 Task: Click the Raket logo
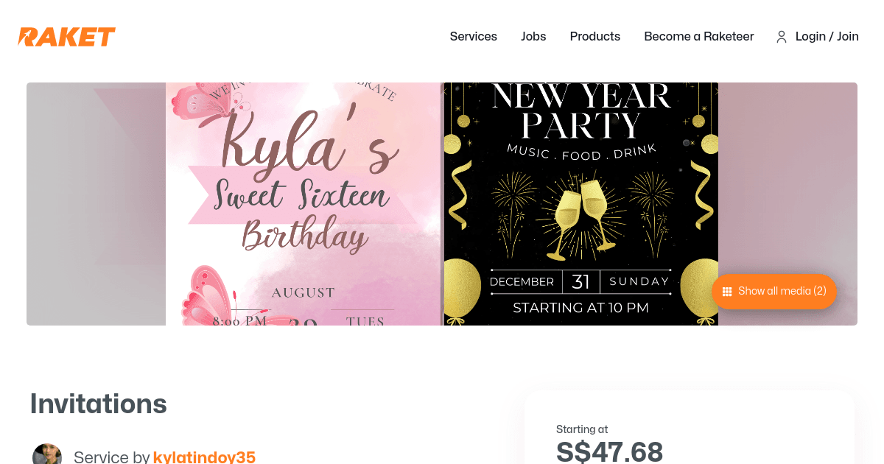(x=66, y=35)
